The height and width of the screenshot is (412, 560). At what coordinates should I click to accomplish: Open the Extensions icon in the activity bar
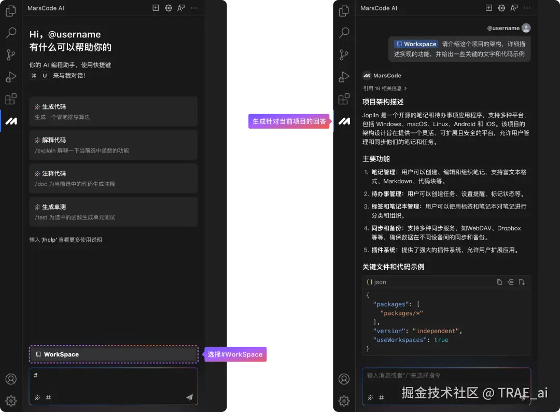tap(11, 99)
